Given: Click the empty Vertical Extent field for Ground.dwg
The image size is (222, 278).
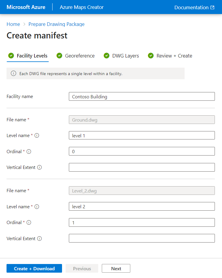Looking at the screenshot, I should click(142, 167).
